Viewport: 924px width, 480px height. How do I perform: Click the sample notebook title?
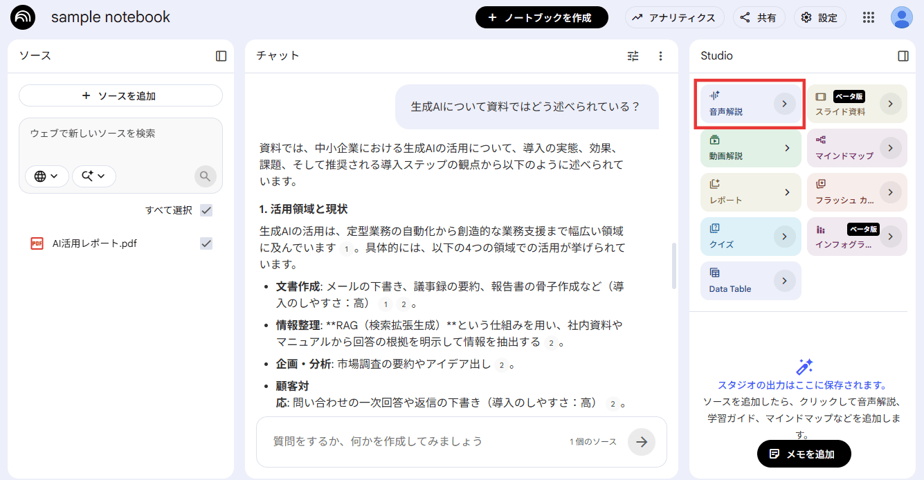click(111, 17)
